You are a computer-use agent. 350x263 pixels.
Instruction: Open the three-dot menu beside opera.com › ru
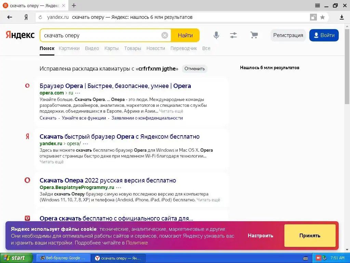(x=78, y=93)
